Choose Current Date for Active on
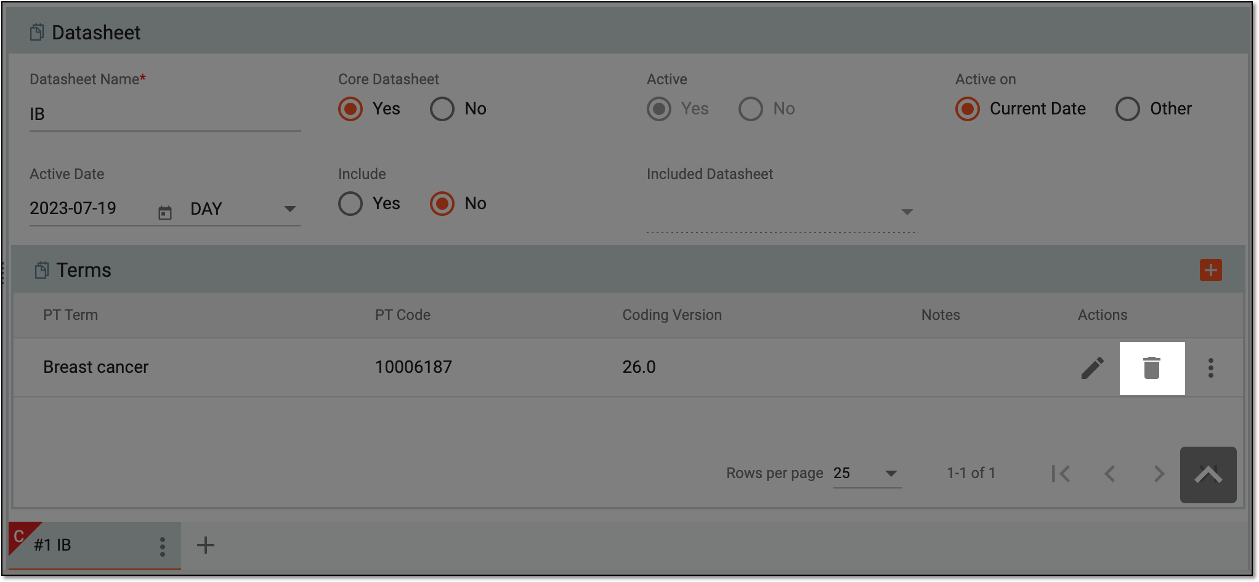 pyautogui.click(x=968, y=110)
